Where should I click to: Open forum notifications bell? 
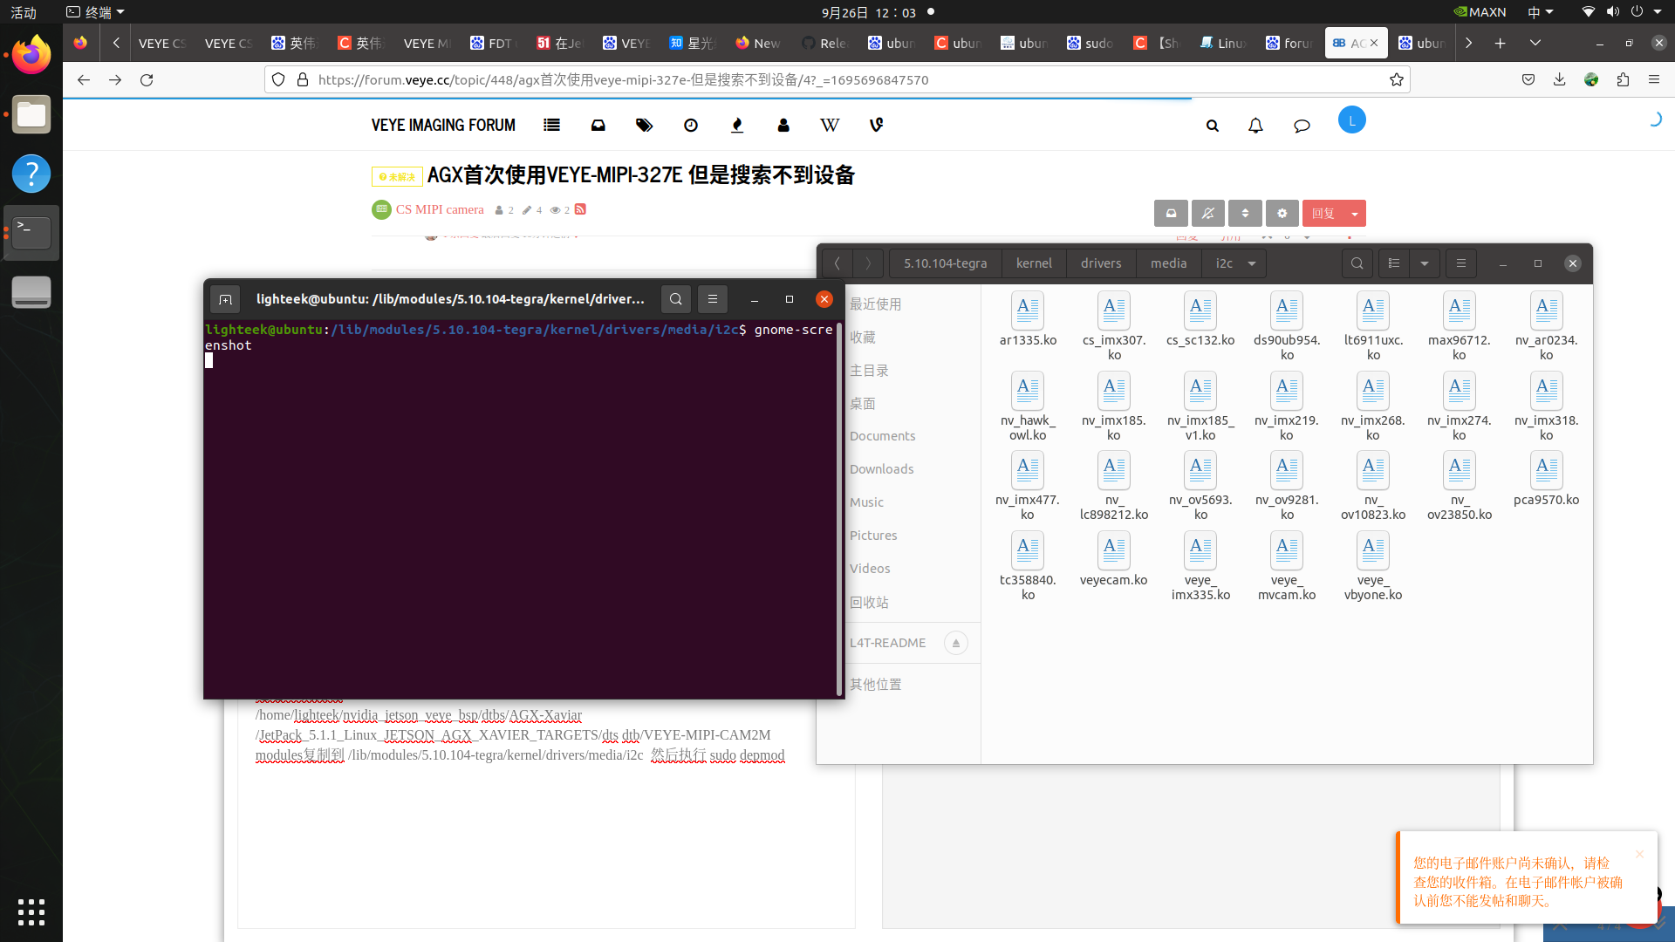(1255, 126)
